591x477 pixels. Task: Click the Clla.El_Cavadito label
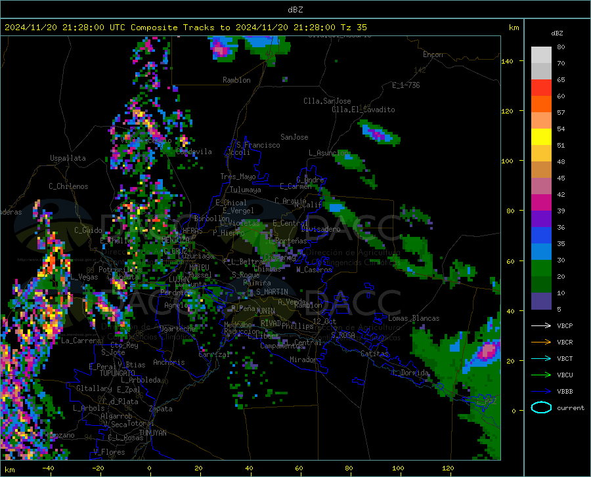pyautogui.click(x=363, y=110)
